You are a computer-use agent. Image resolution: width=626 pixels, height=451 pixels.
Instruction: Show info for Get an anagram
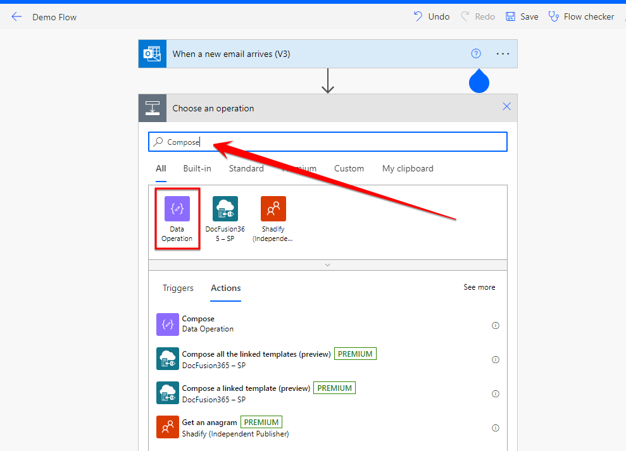496,428
